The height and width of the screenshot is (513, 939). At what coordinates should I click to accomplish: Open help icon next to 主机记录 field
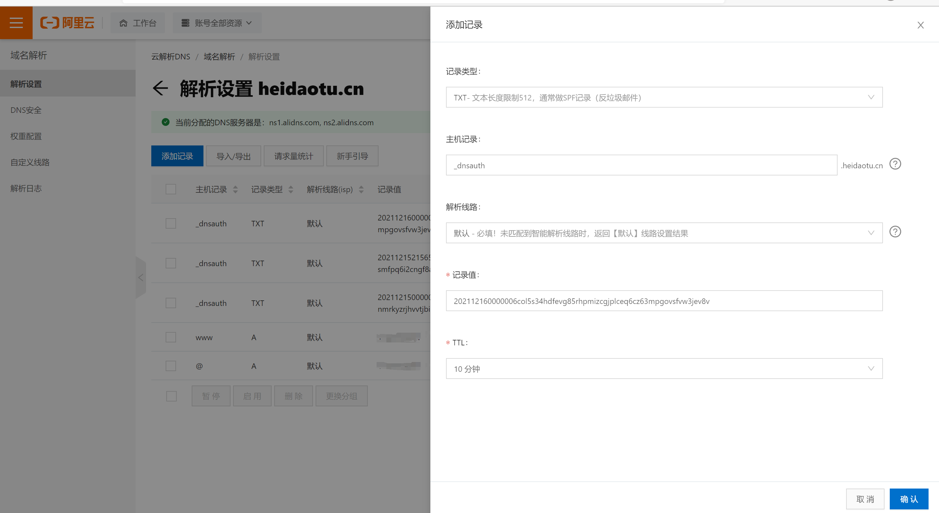point(895,164)
